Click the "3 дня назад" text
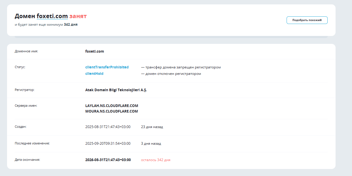The width and height of the screenshot is (352, 176). pyautogui.click(x=151, y=144)
